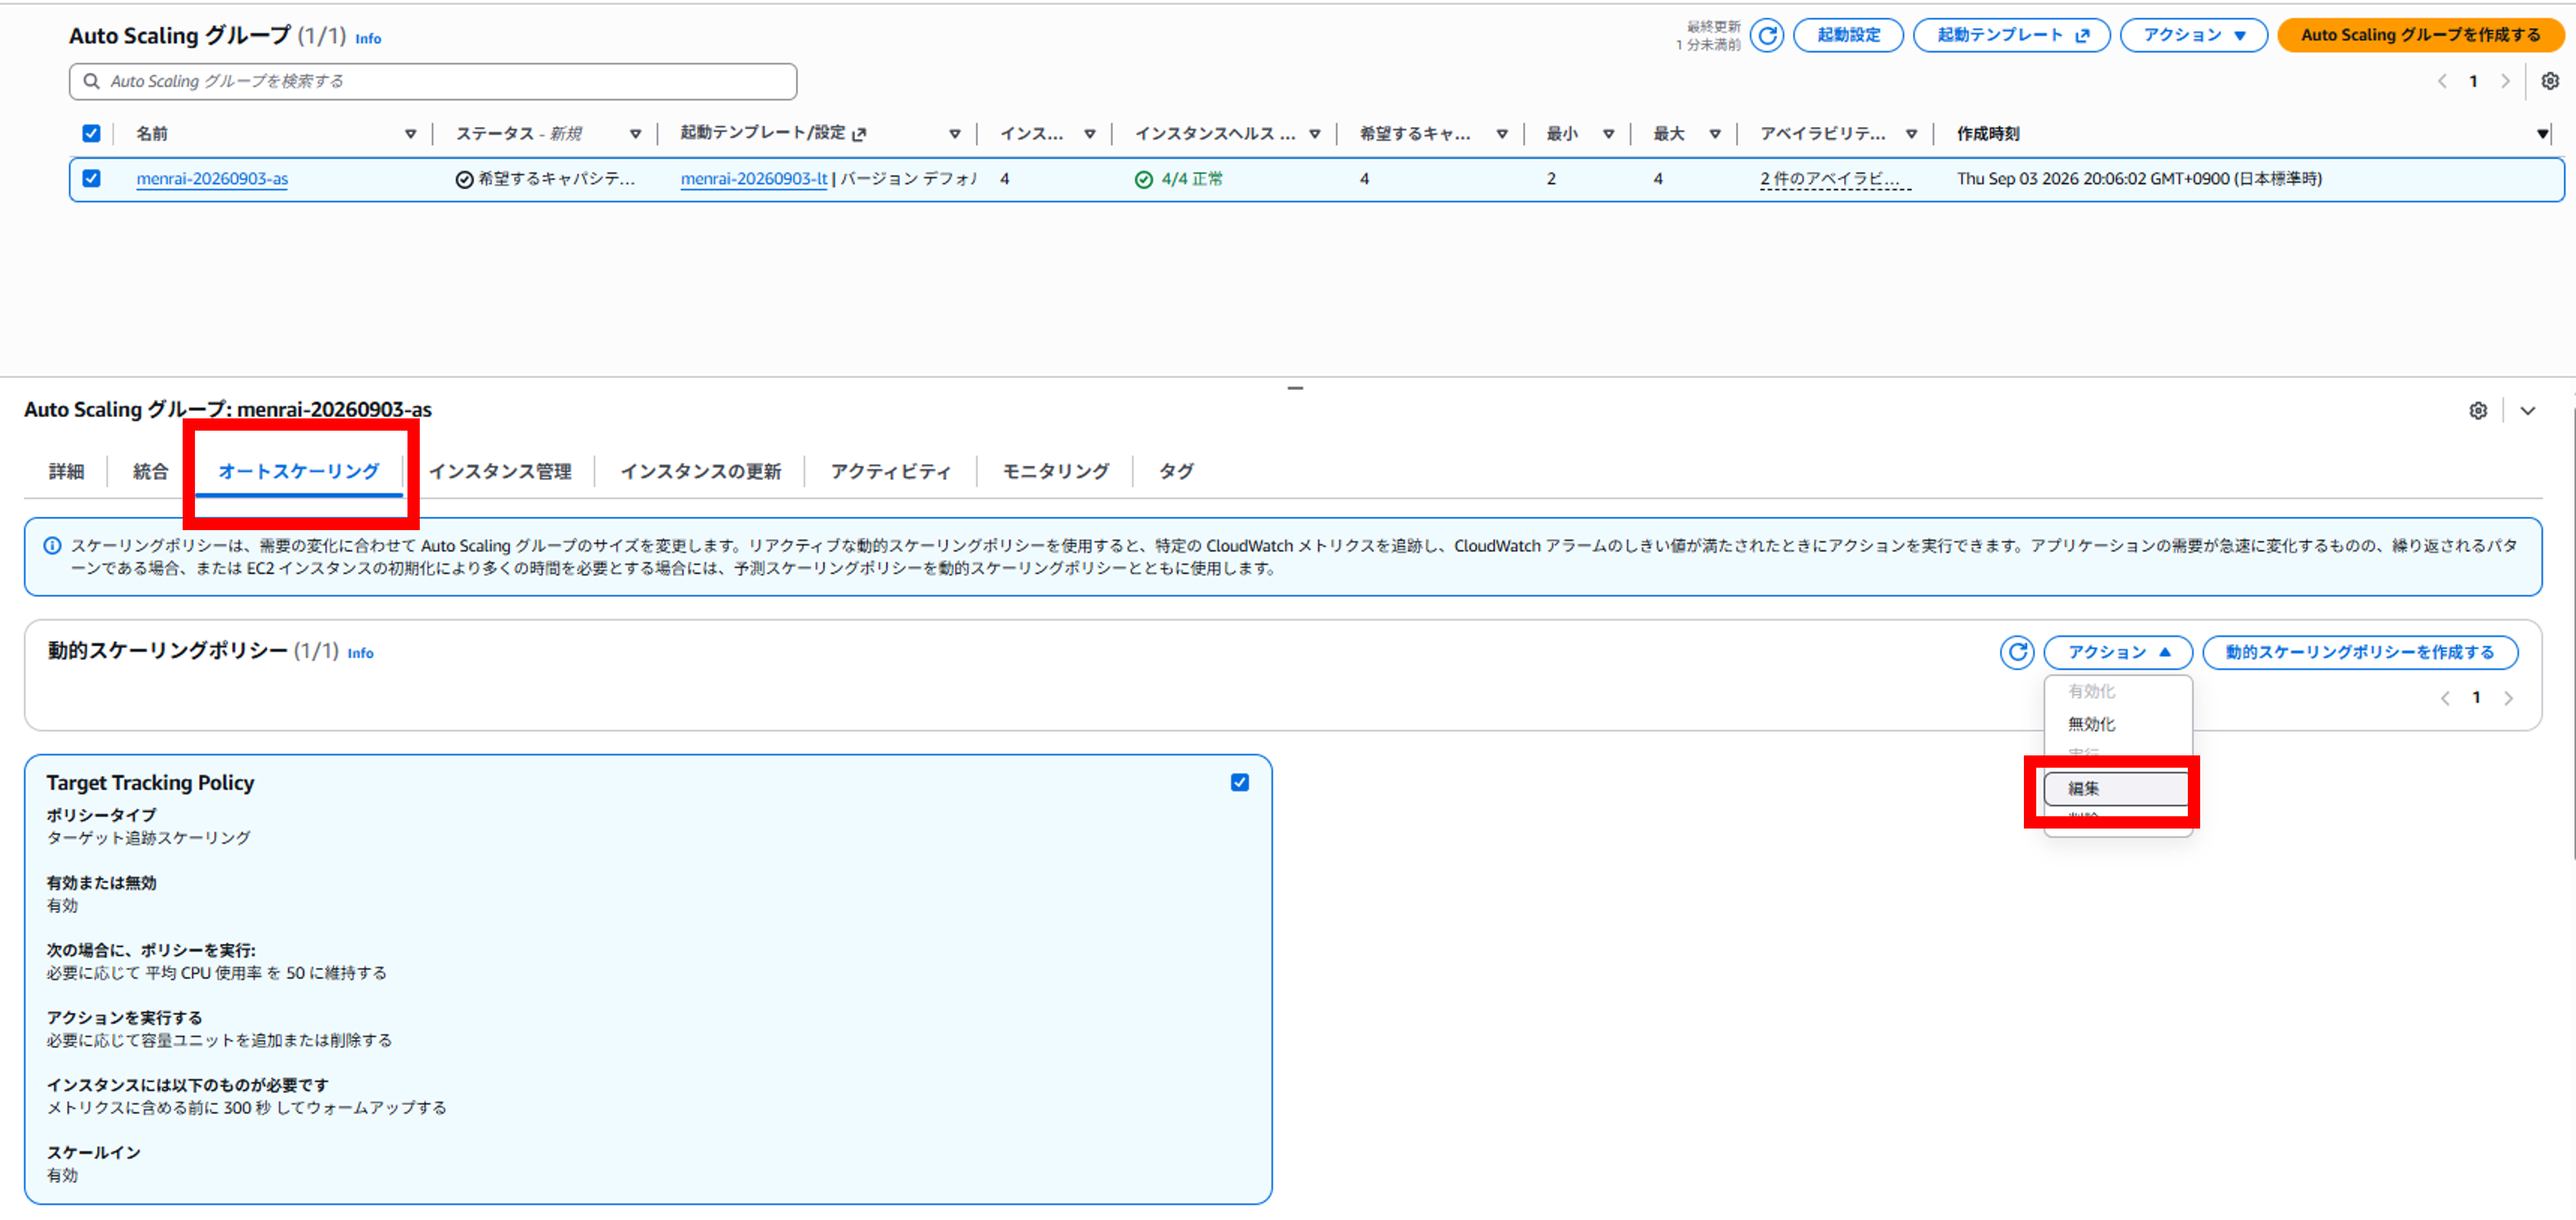Go to next page of groups table
The width and height of the screenshot is (2576, 1220).
(2505, 81)
